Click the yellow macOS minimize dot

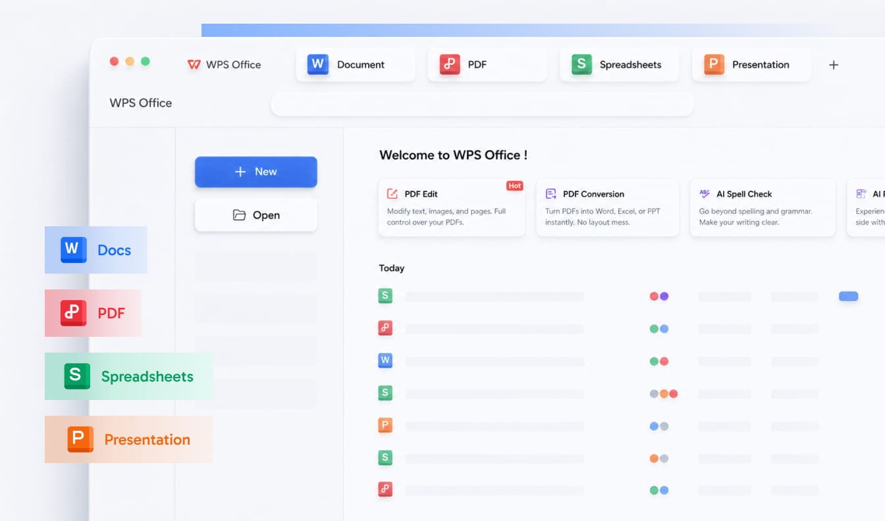[130, 61]
